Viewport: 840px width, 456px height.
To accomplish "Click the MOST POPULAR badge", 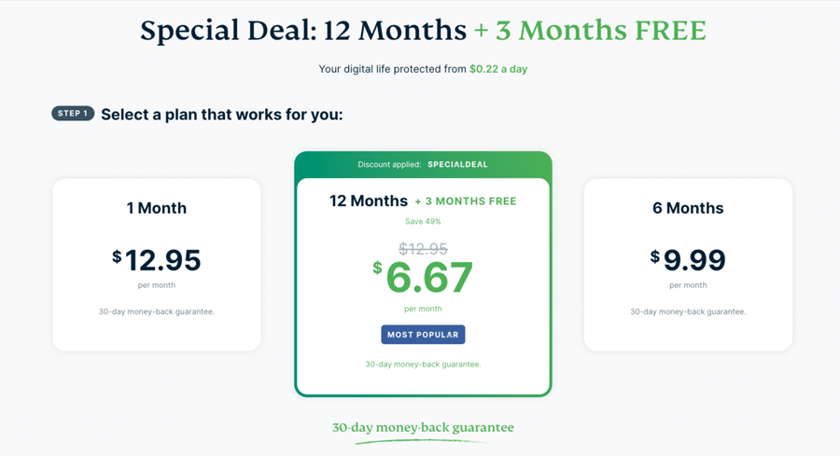I will [423, 335].
